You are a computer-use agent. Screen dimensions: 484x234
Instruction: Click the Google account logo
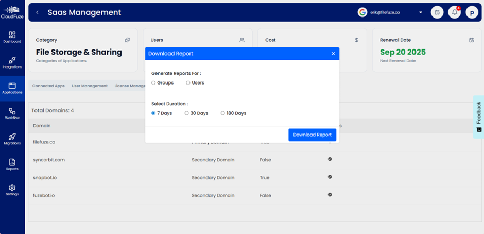click(x=362, y=12)
